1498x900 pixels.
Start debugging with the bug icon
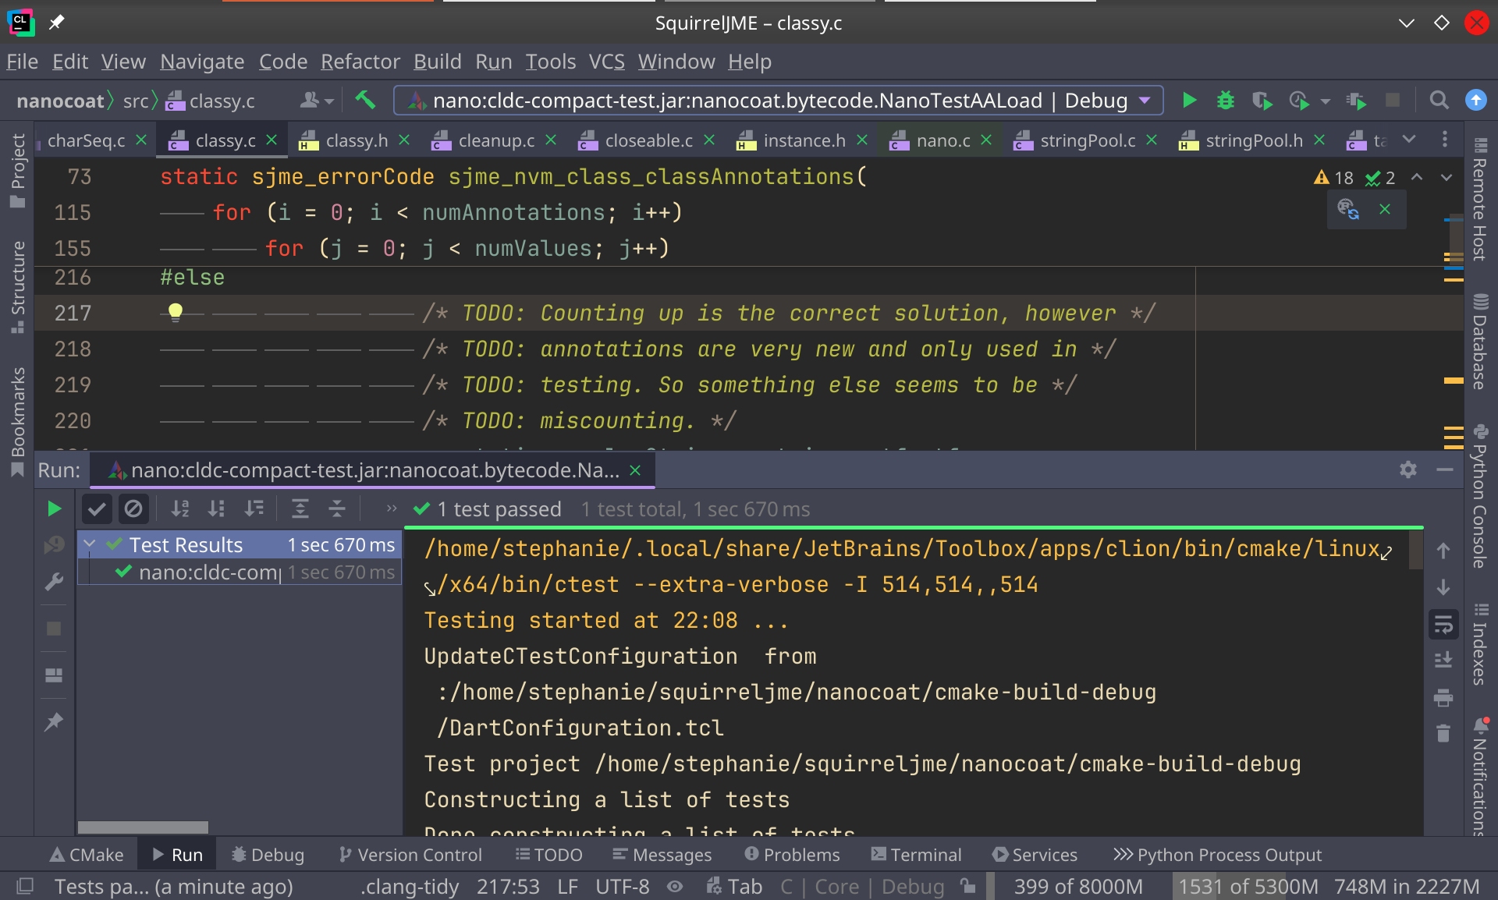coord(1226,101)
